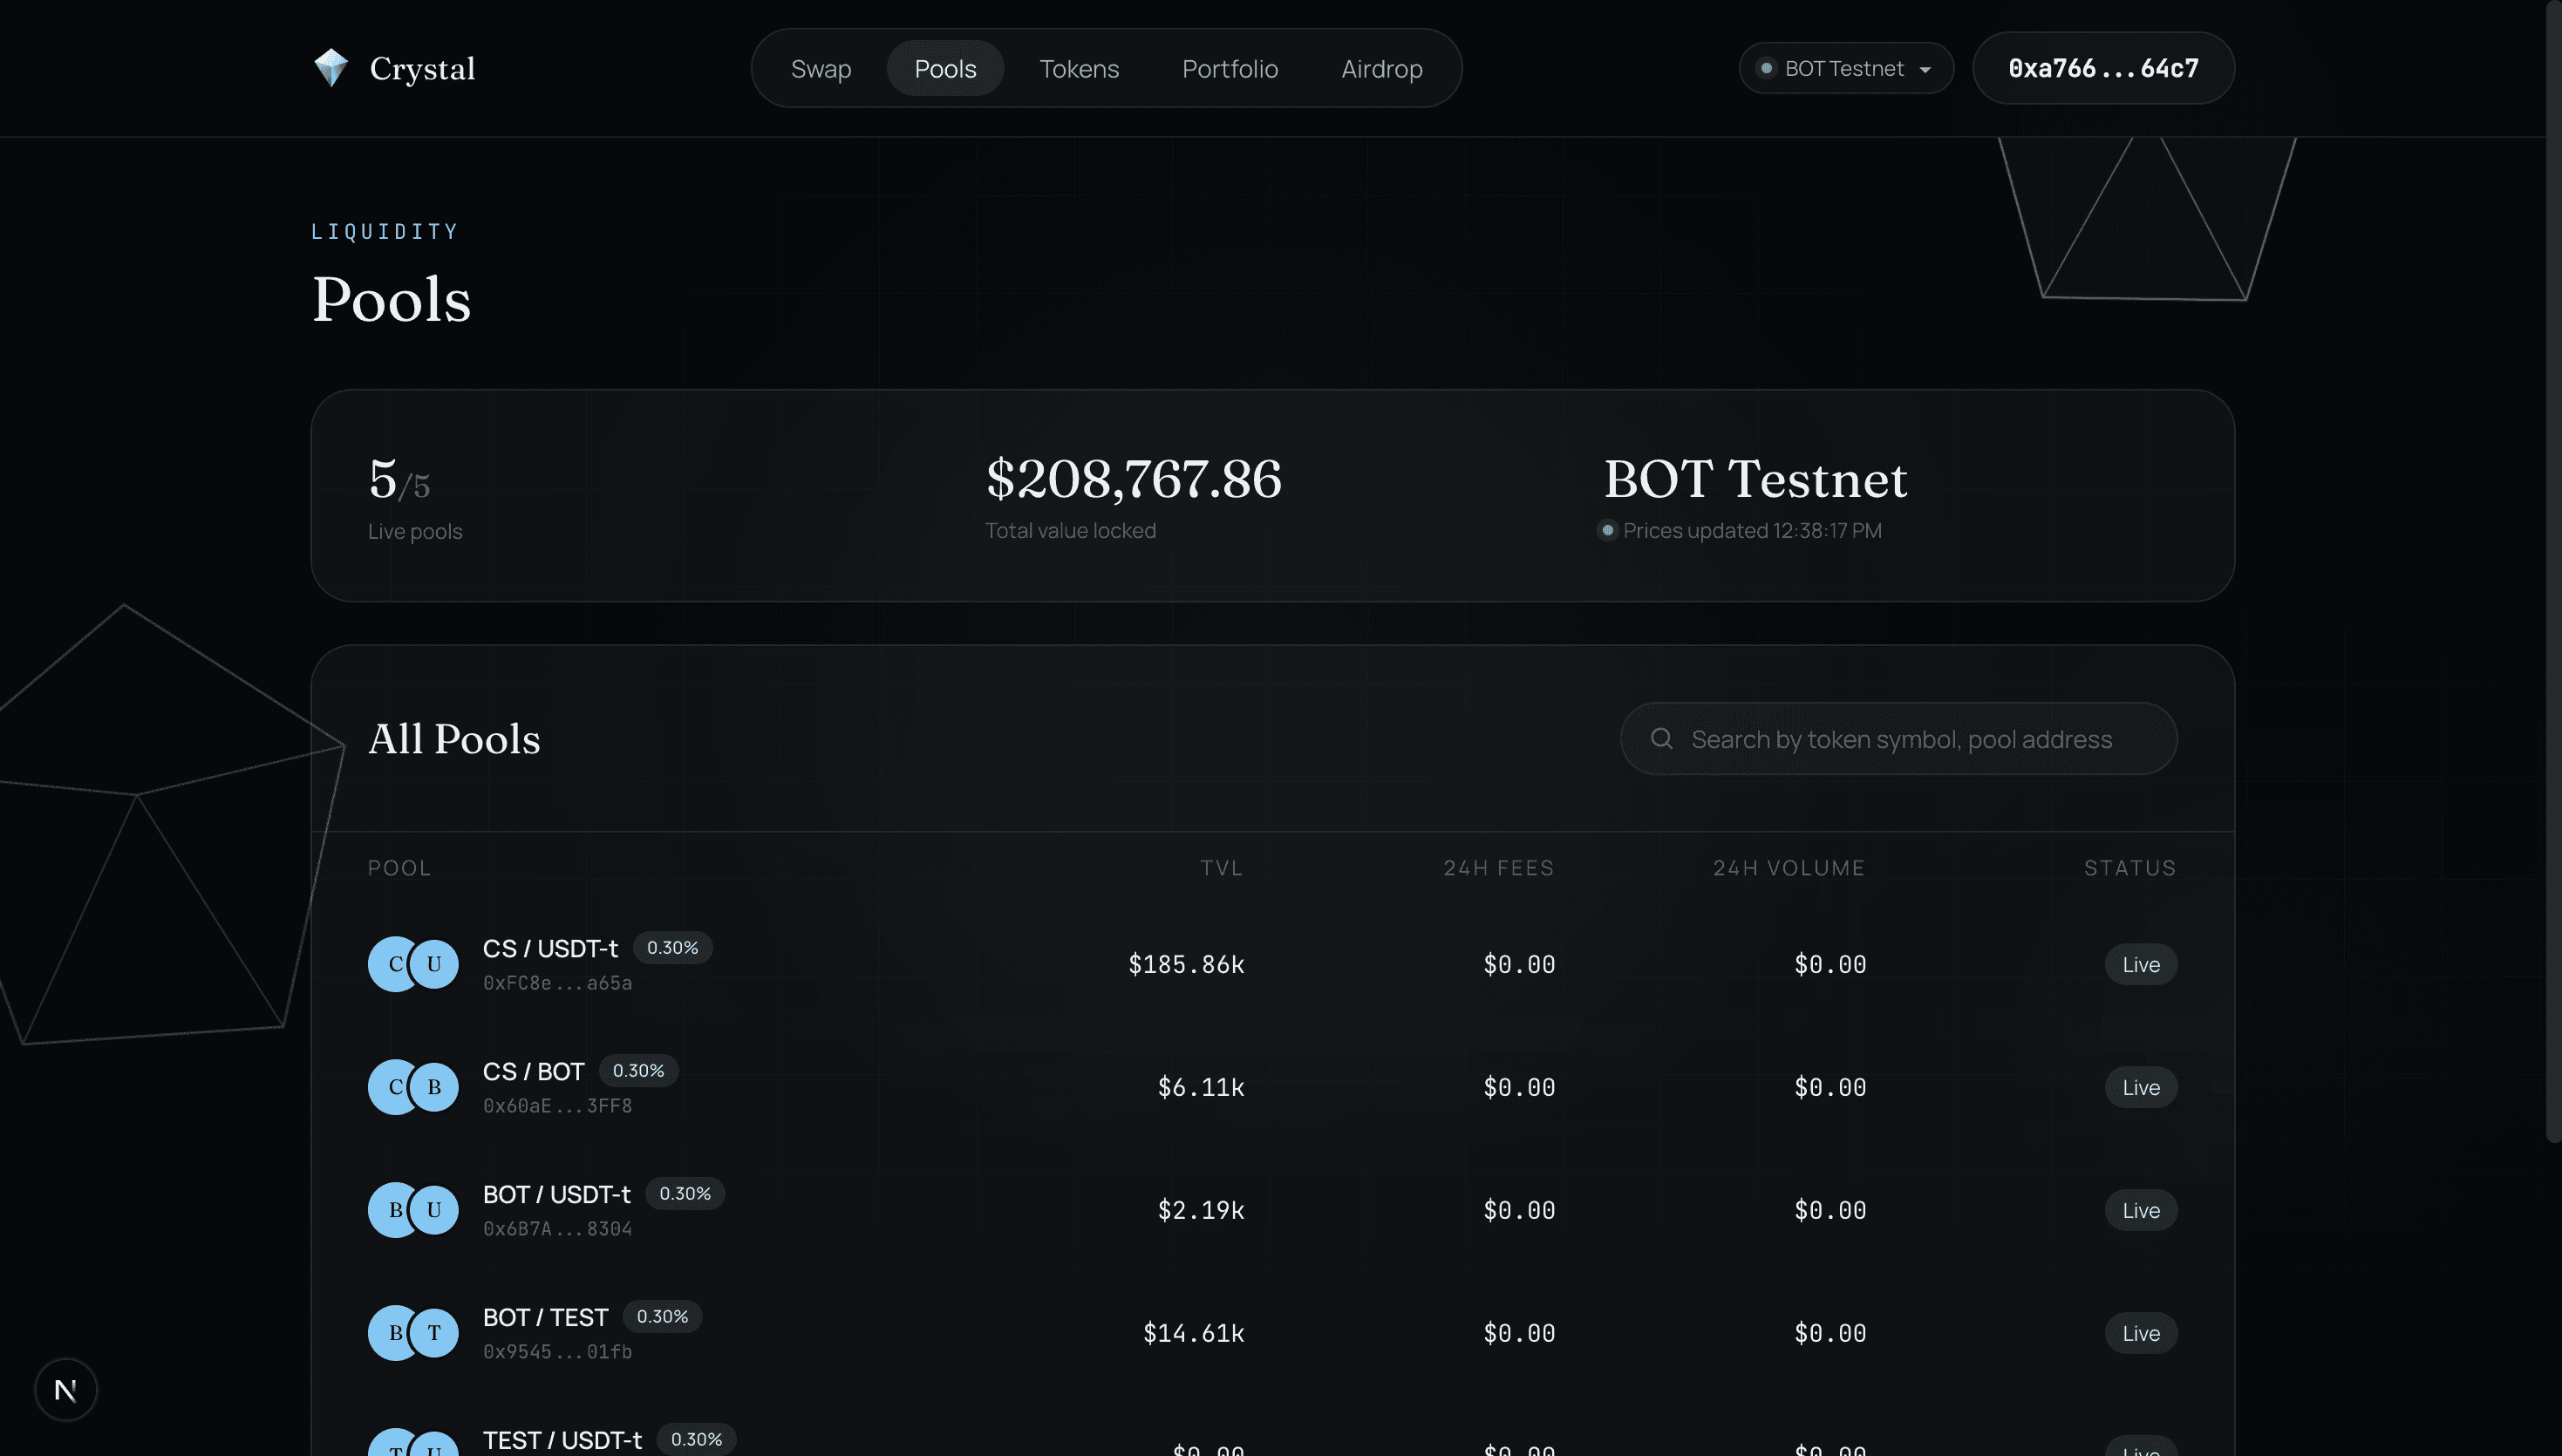Click TVL value $6.11k
The width and height of the screenshot is (2562, 1456).
(x=1200, y=1087)
